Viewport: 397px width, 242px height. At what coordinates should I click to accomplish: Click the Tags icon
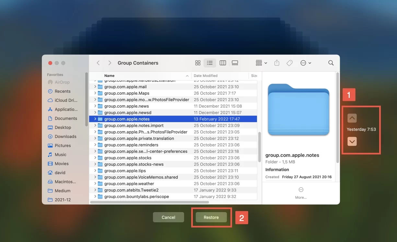point(289,63)
